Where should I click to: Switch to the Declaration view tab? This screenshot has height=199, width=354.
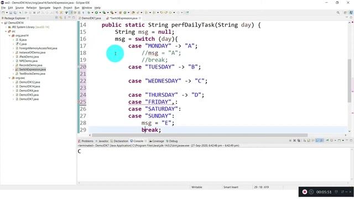tap(119, 141)
